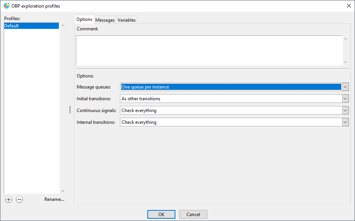Click the Rename... button
The width and height of the screenshot is (355, 221).
pos(54,199)
